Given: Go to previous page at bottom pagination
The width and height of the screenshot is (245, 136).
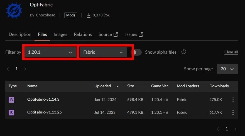Looking at the screenshot, I should pos(218,129).
